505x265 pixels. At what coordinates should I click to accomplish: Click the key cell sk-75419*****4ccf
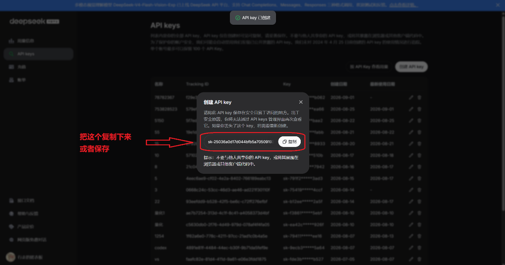[302, 190]
